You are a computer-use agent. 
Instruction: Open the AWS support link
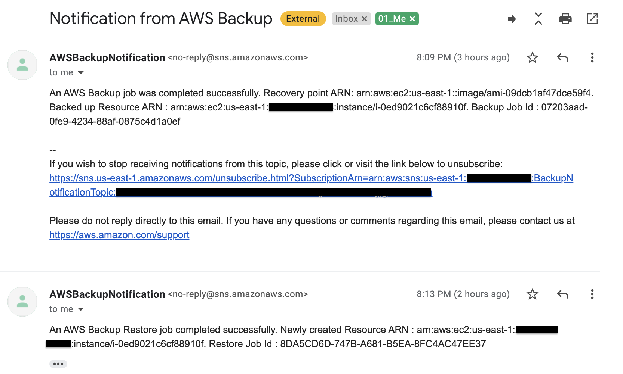[x=119, y=235]
